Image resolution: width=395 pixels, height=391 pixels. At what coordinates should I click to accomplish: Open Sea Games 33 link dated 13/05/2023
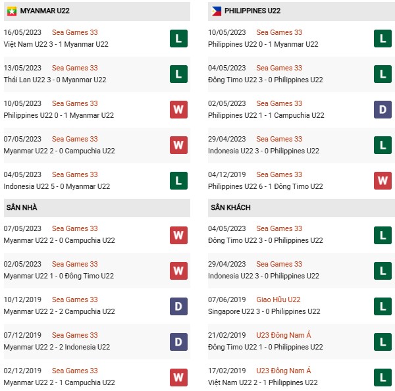tap(75, 68)
